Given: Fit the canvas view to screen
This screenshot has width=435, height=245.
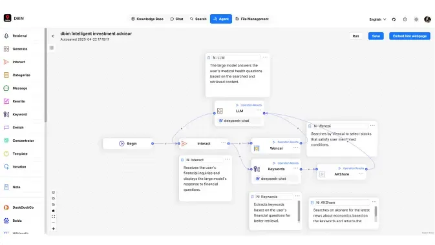Looking at the screenshot, I should coord(53,217).
